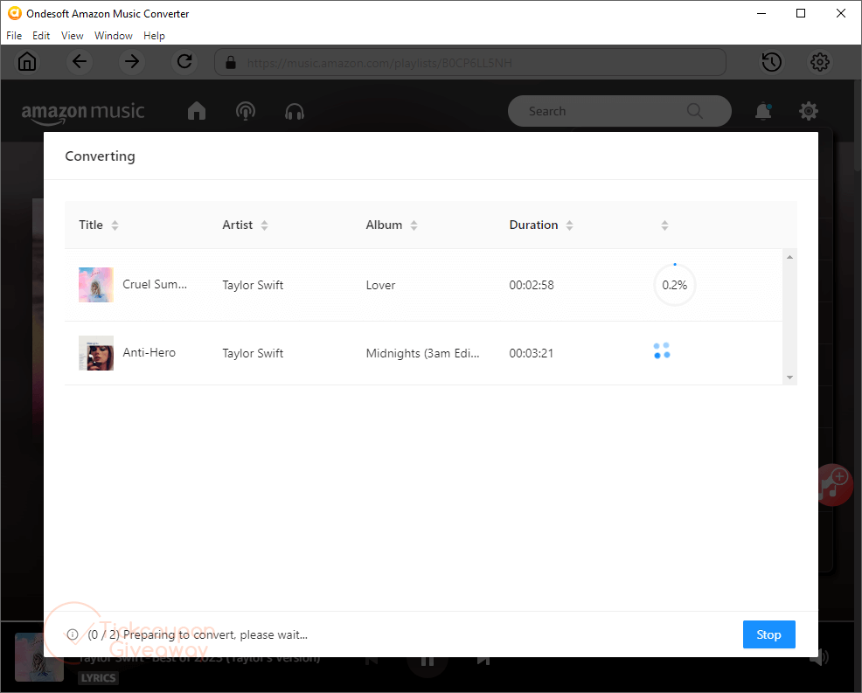The width and height of the screenshot is (862, 693).
Task: Sort the list by Duration
Action: 569,225
